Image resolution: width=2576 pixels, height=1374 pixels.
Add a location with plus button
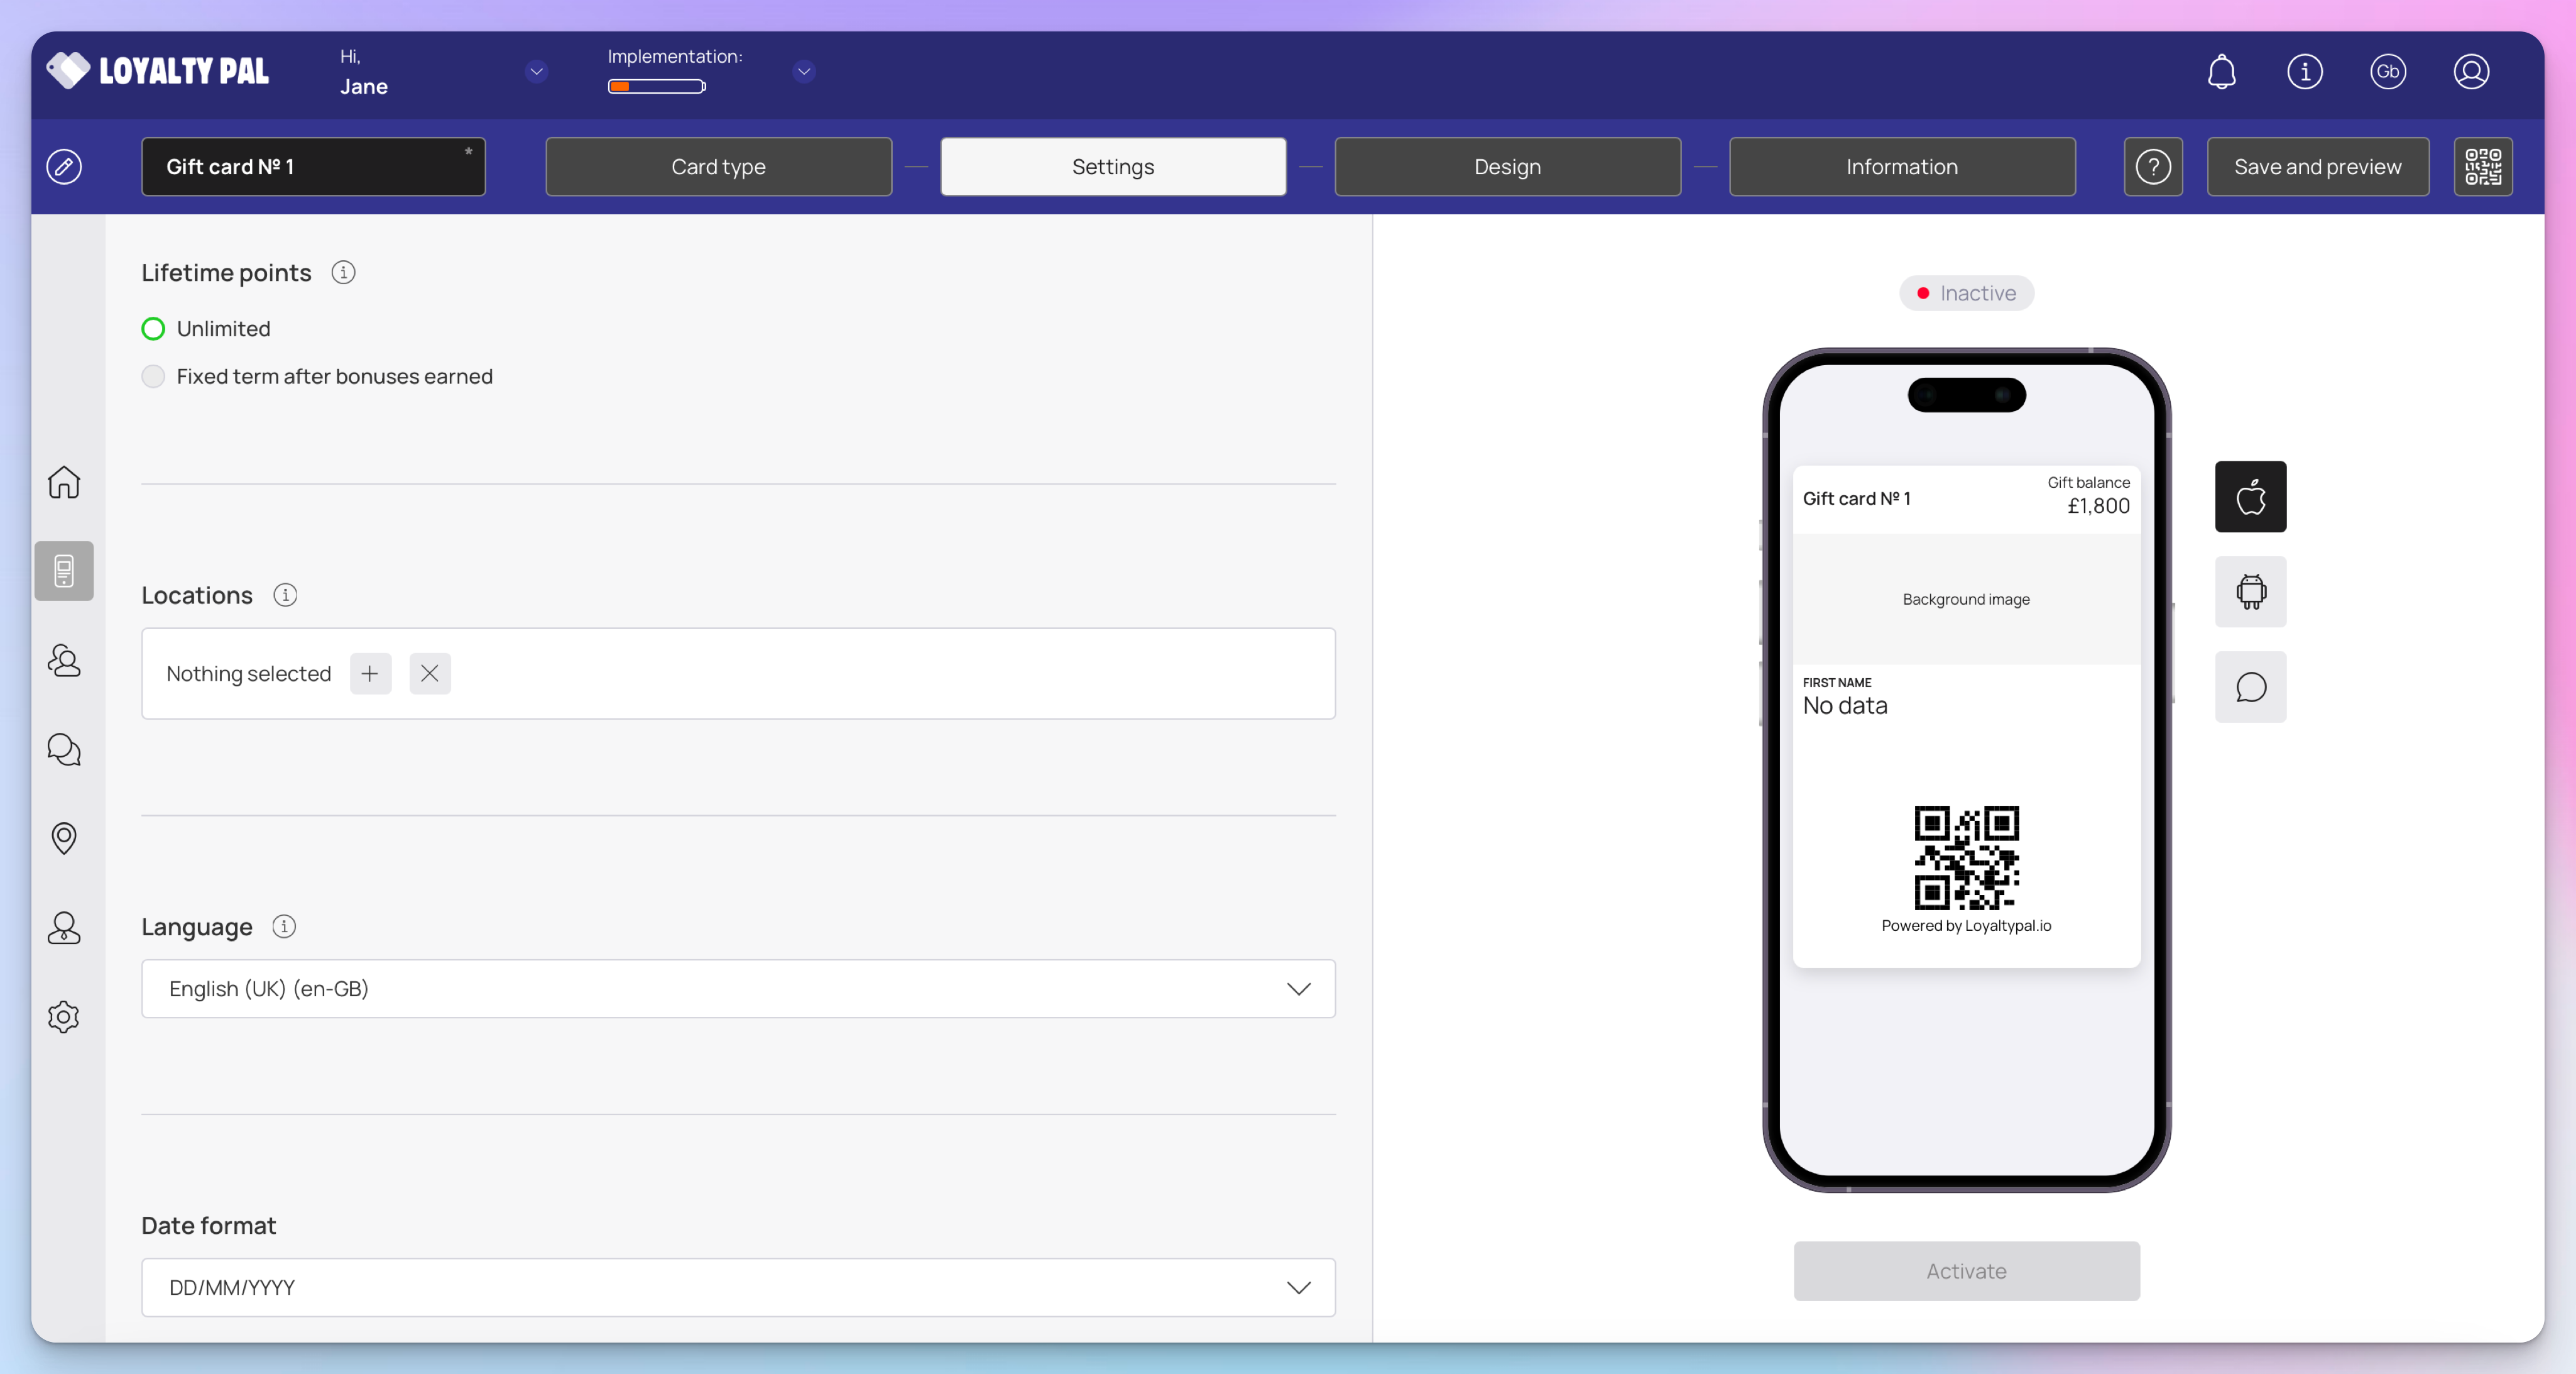(370, 674)
